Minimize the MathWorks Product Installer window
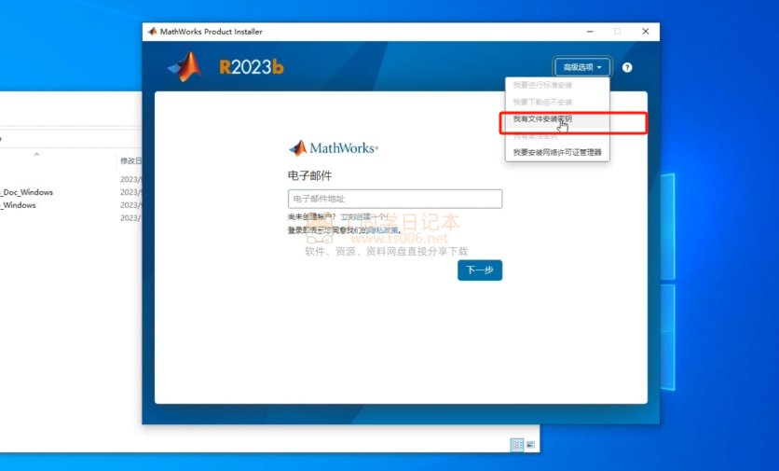Image resolution: width=779 pixels, height=471 pixels. click(590, 32)
